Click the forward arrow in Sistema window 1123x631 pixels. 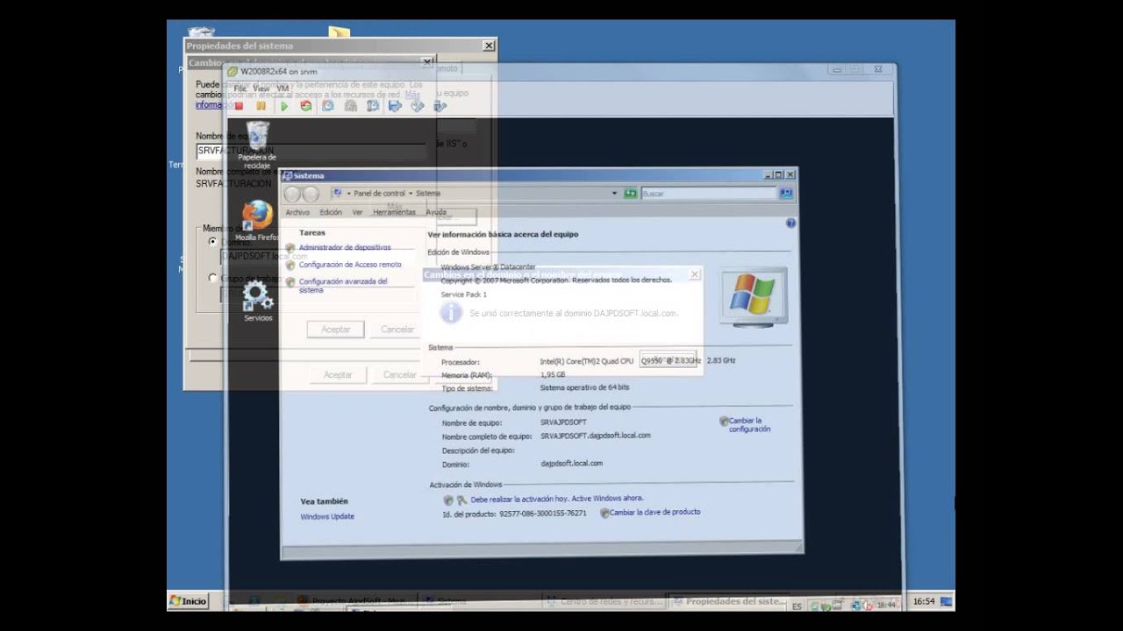tap(311, 195)
